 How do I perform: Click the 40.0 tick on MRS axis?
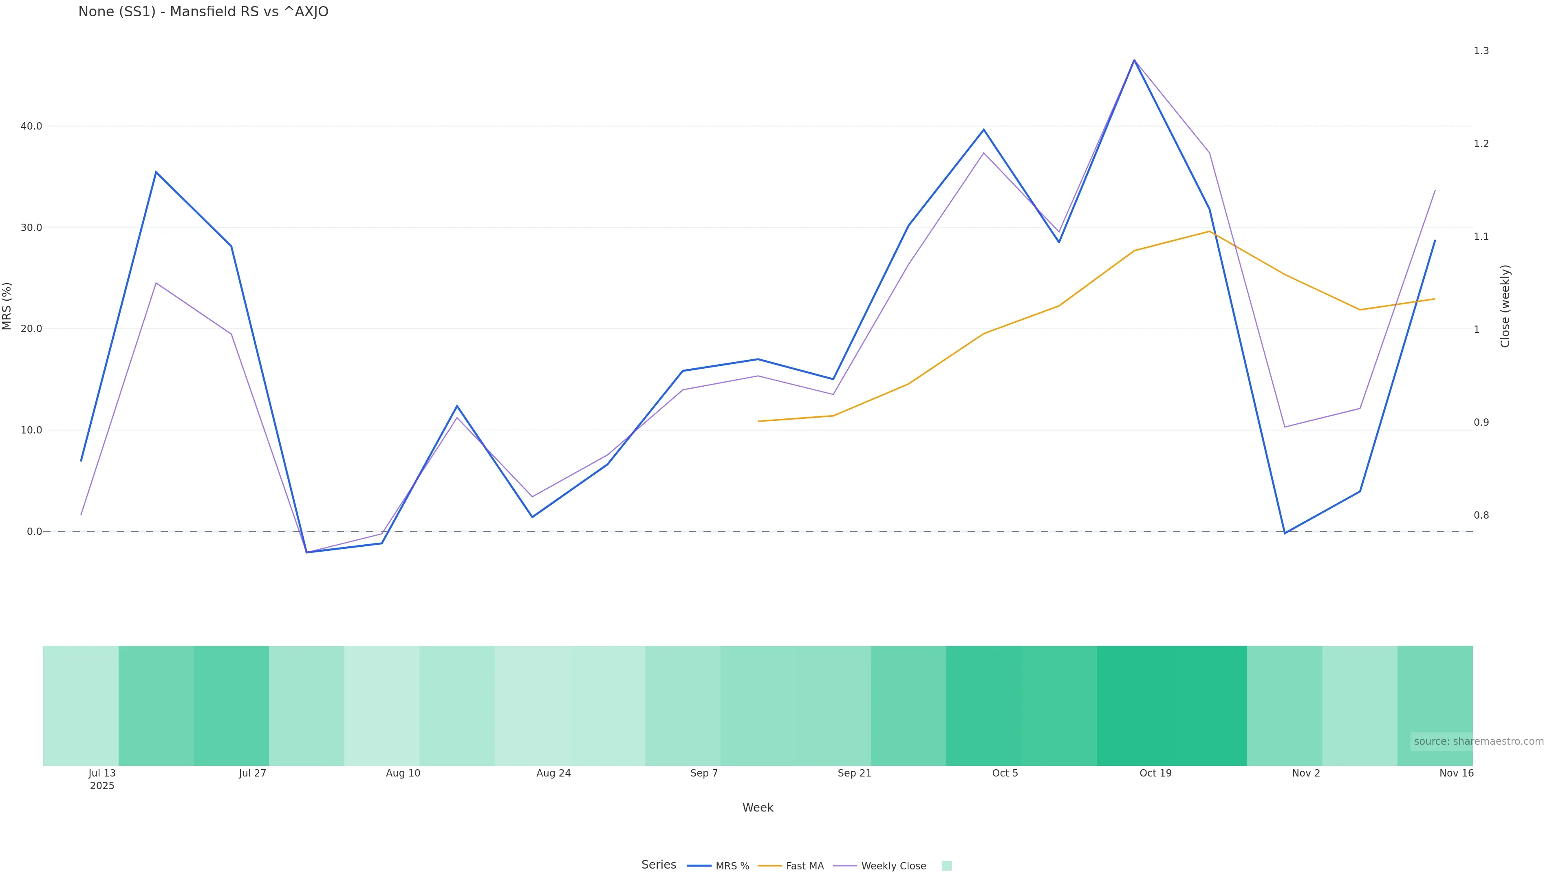(31, 126)
